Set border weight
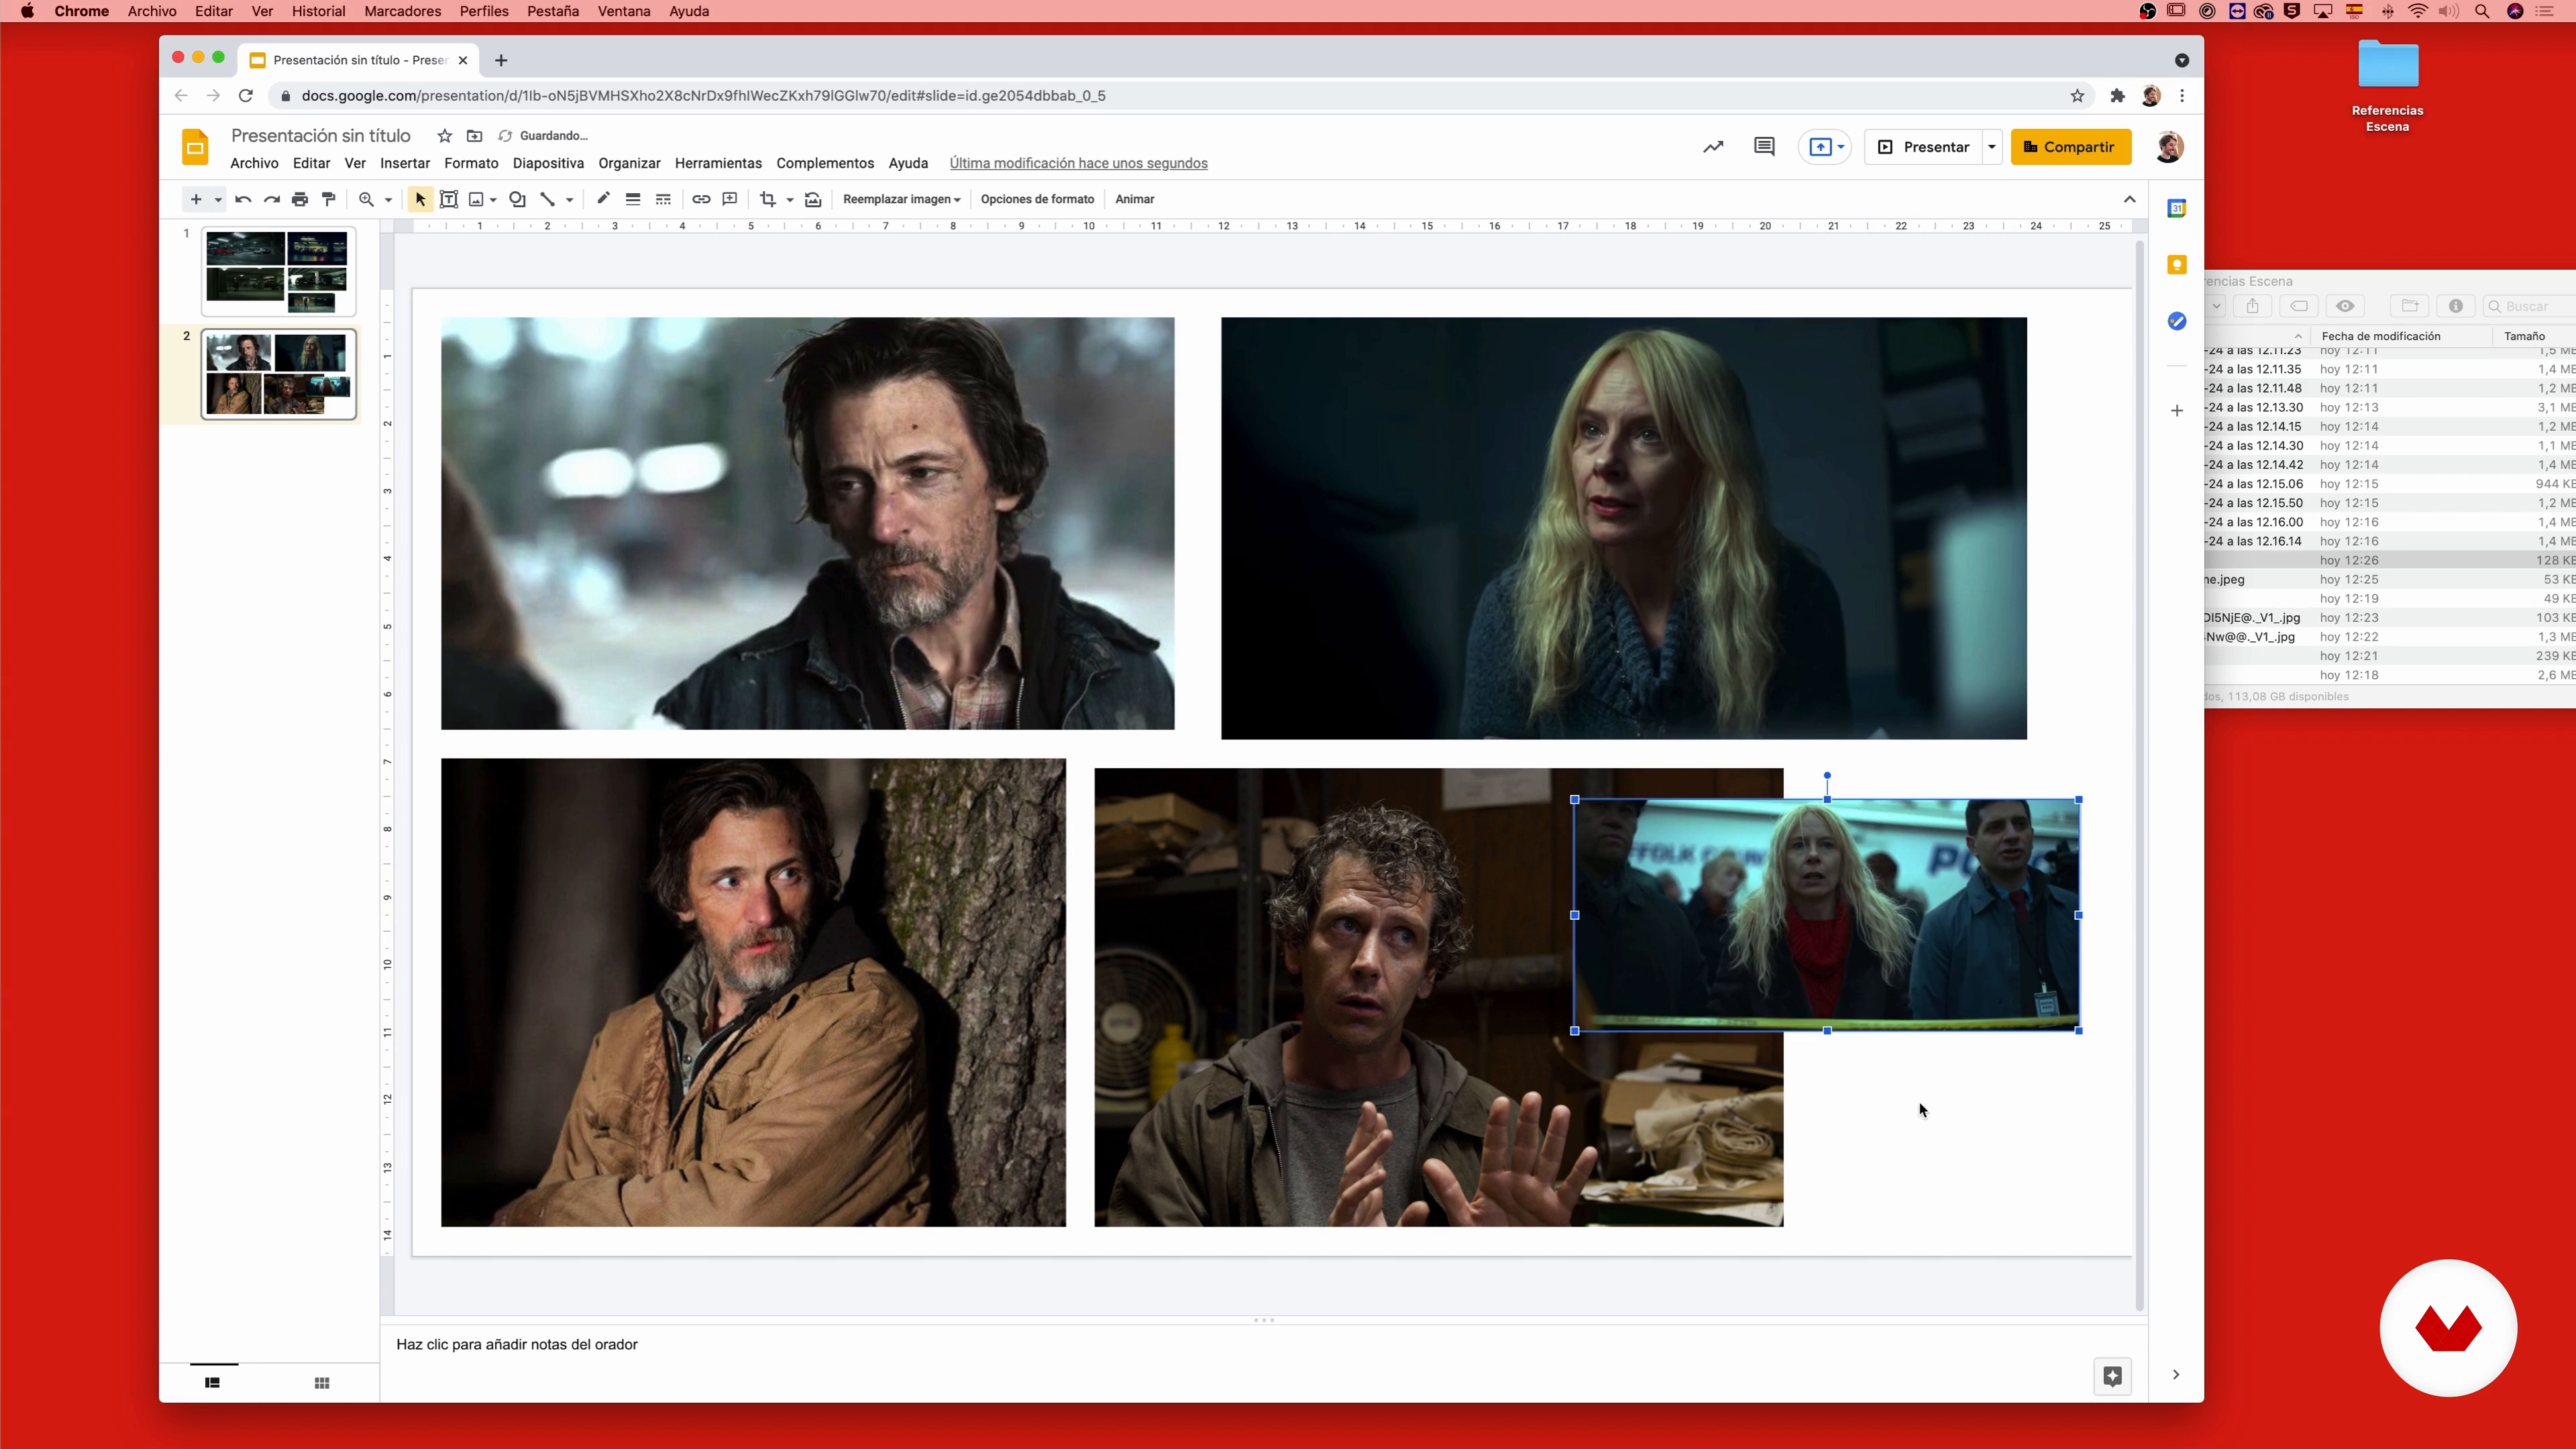Image resolution: width=2576 pixels, height=1449 pixels. pyautogui.click(x=633, y=199)
